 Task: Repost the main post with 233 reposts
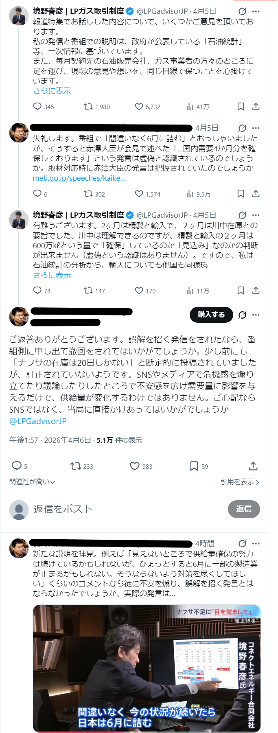(75, 466)
